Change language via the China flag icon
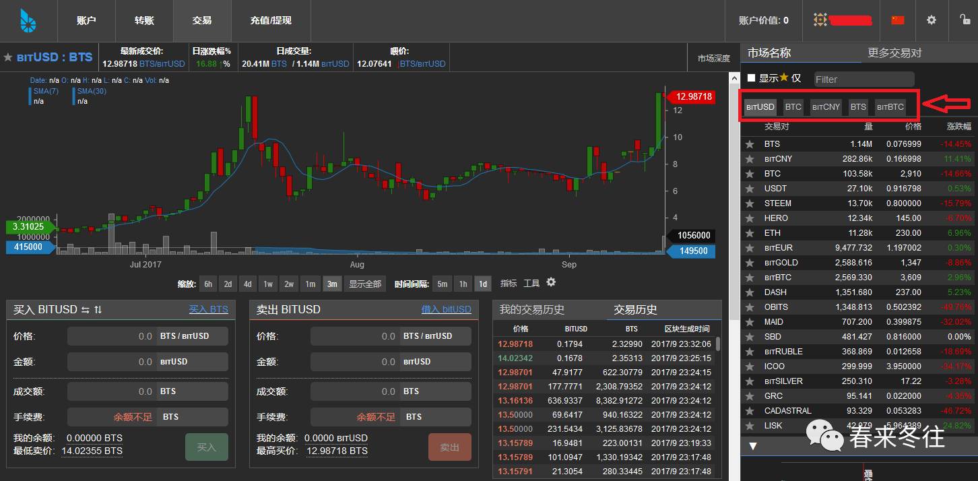The width and height of the screenshot is (978, 481). pyautogui.click(x=898, y=20)
